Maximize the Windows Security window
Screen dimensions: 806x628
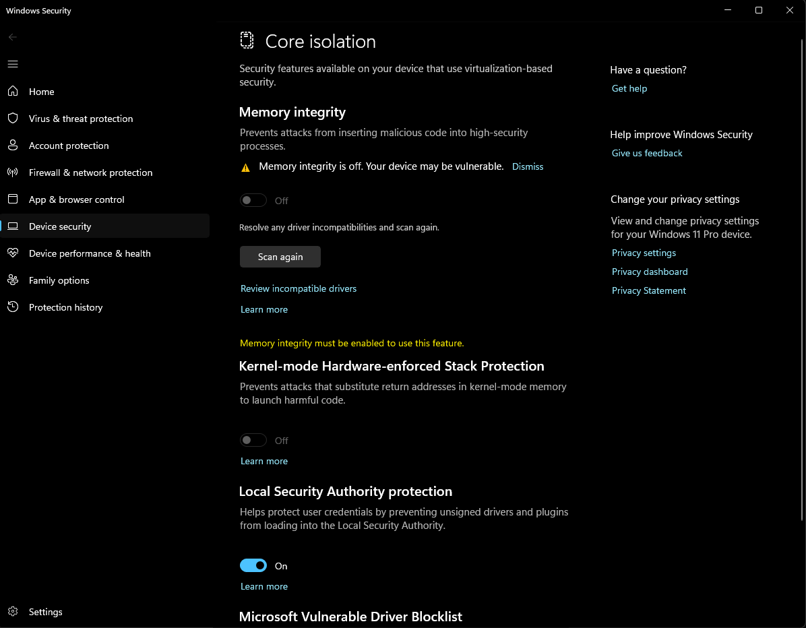pyautogui.click(x=759, y=10)
